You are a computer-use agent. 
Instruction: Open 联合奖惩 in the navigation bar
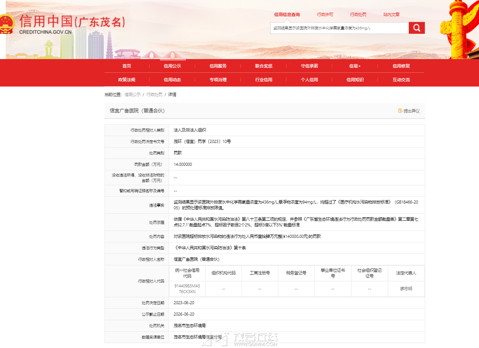pyautogui.click(x=264, y=66)
